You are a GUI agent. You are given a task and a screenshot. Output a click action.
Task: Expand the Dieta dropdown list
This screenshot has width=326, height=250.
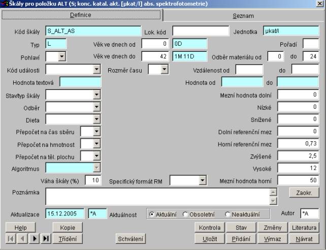(x=96, y=119)
